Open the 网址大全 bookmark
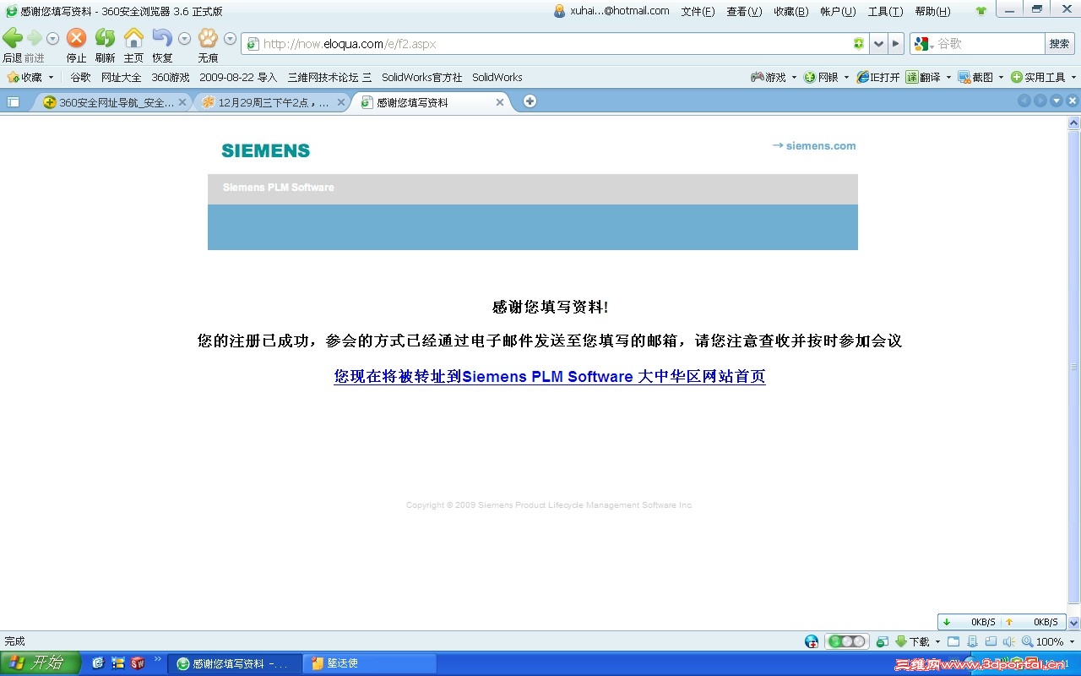Image resolution: width=1081 pixels, height=676 pixels. click(x=122, y=77)
